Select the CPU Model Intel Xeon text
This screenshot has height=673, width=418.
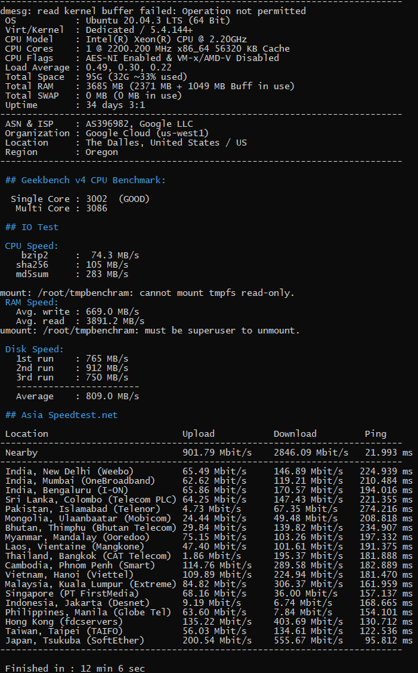(x=166, y=40)
